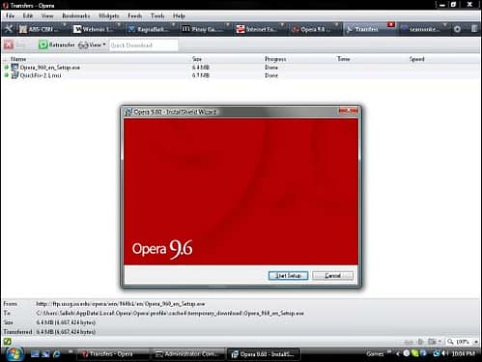Sort transfers by Time column
The height and width of the screenshot is (362, 482).
[344, 59]
